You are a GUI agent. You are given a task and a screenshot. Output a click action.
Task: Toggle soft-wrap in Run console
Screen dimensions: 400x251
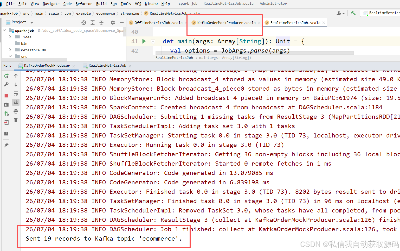[x=16, y=93]
